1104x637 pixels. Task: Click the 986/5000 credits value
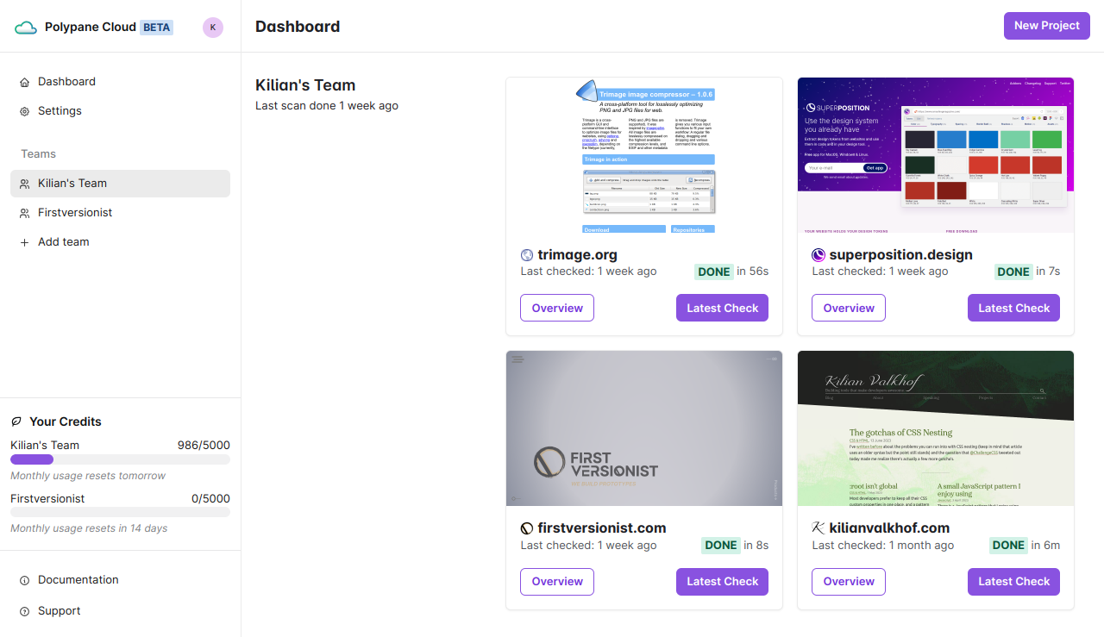point(204,446)
